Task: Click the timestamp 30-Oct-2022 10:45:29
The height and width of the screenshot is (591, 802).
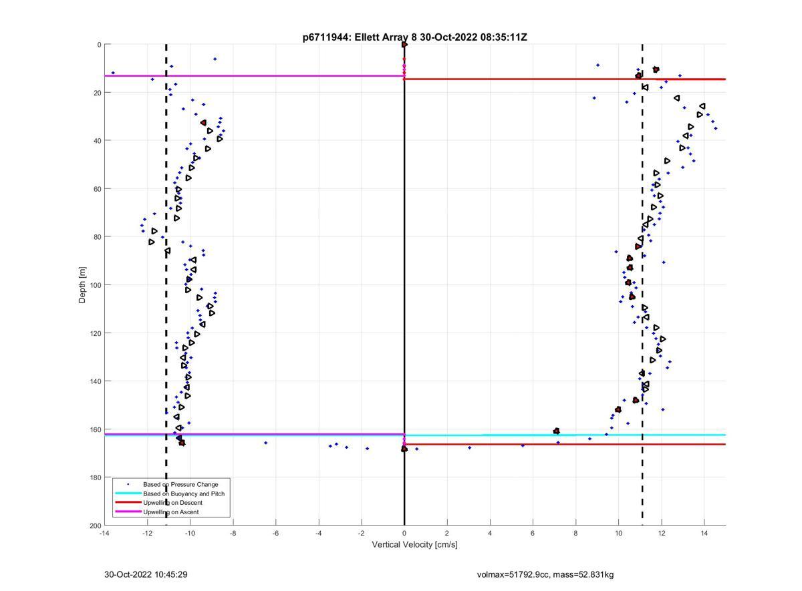Action: click(x=144, y=574)
